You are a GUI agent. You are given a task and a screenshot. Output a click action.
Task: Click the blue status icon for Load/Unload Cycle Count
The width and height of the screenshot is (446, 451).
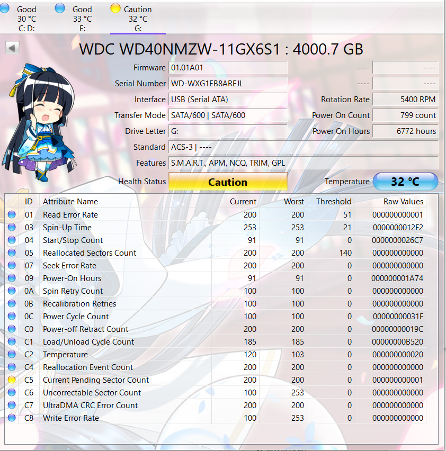tap(12, 341)
